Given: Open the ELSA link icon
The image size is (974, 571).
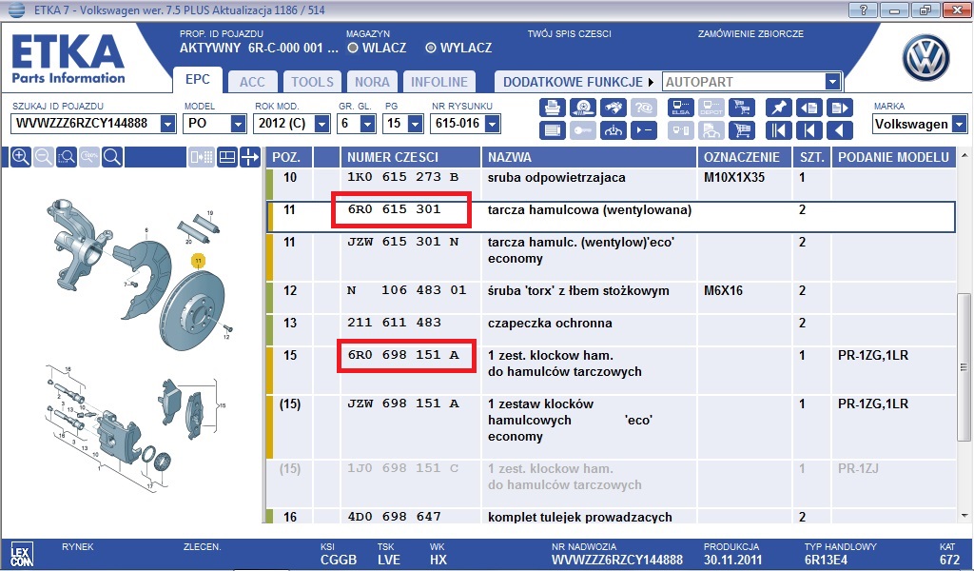Looking at the screenshot, I should point(681,108).
